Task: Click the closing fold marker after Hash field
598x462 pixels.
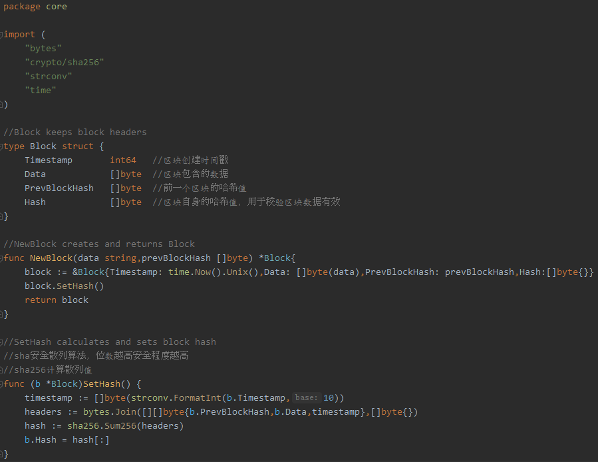Action: (1, 216)
